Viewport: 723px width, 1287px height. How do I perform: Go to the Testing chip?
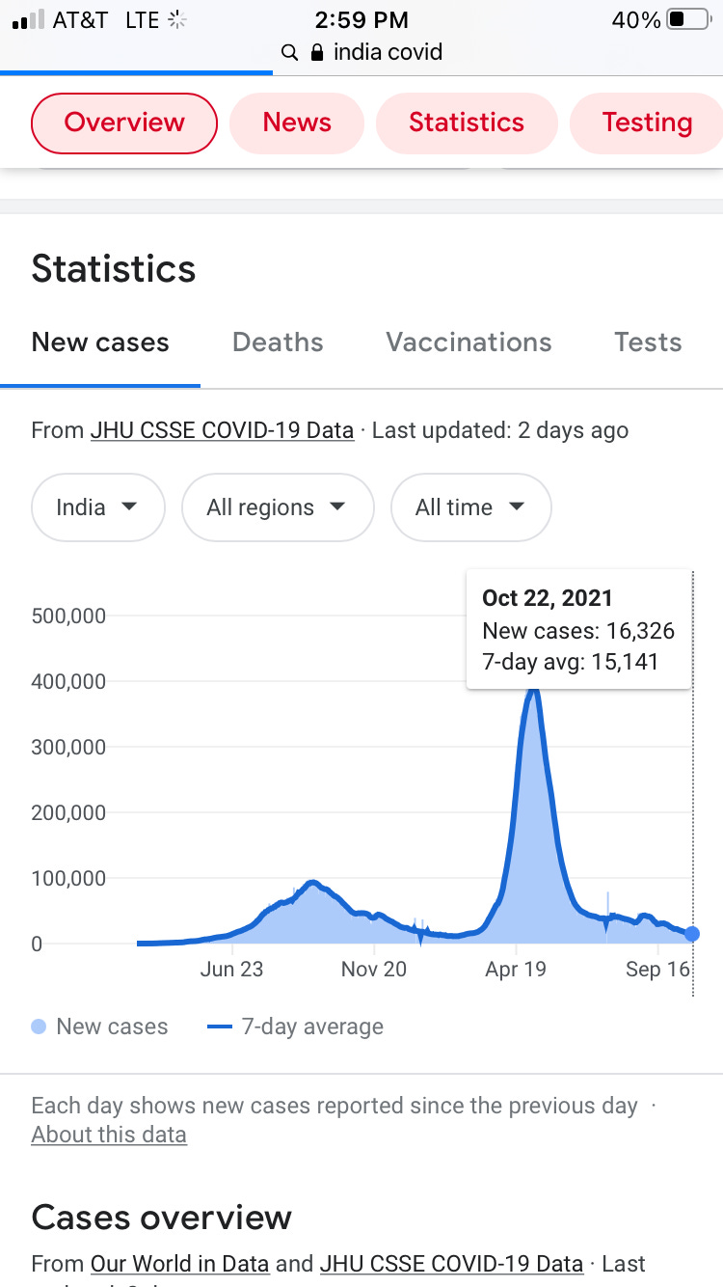pyautogui.click(x=647, y=123)
